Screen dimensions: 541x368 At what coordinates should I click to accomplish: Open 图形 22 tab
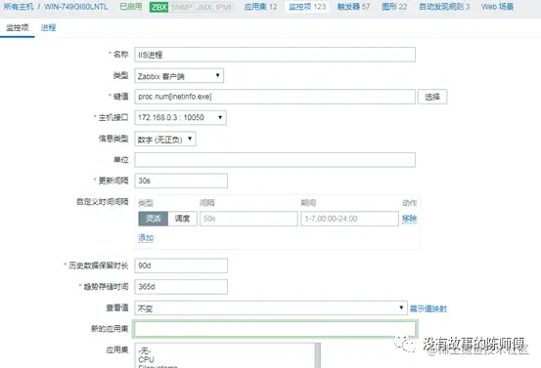394,7
